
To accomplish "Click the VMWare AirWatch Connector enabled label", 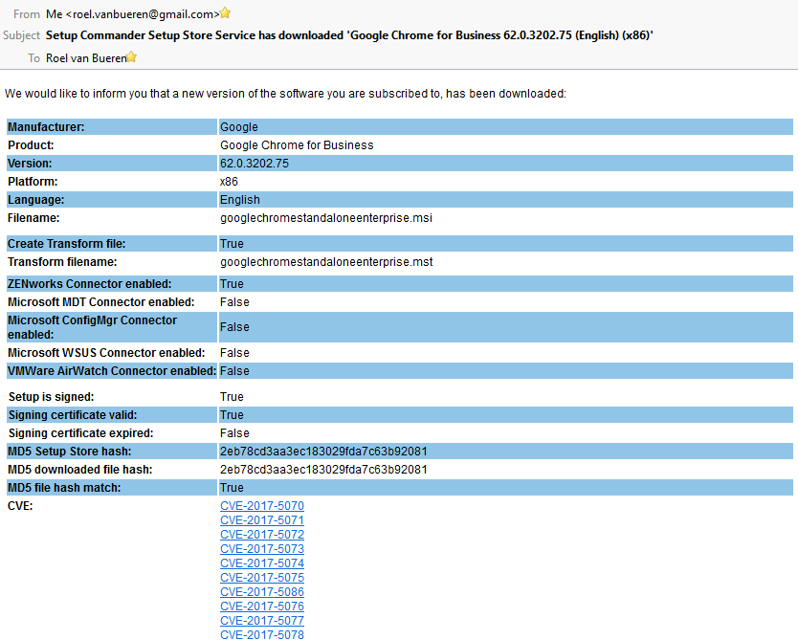I will click(x=112, y=371).
